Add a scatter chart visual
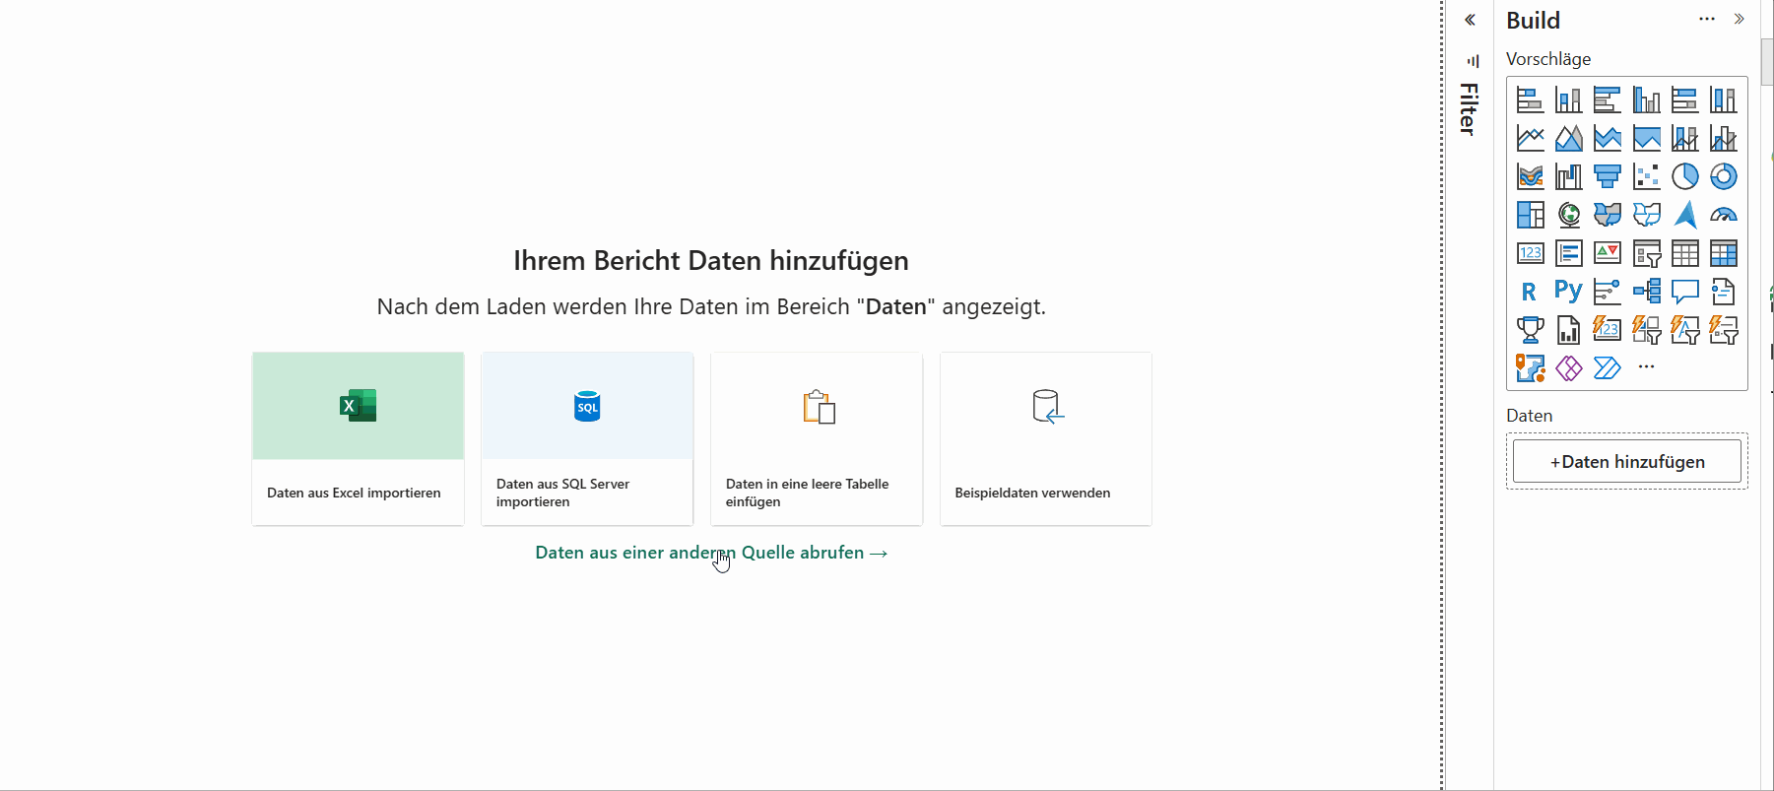 1646,176
